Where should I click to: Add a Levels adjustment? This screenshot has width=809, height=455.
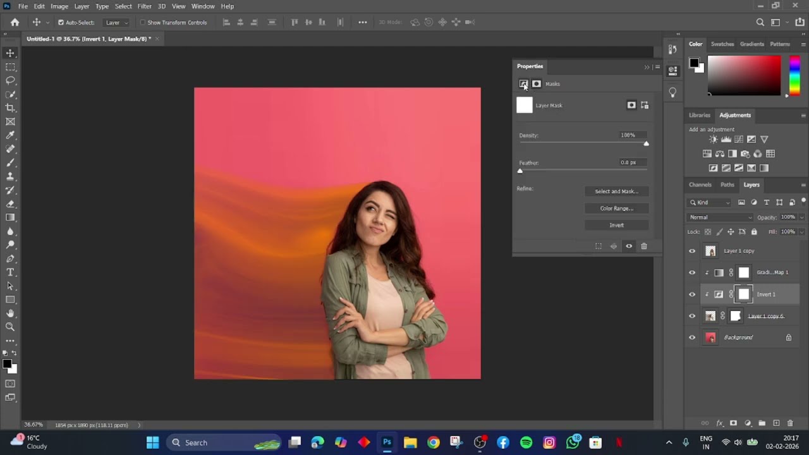[x=726, y=139]
